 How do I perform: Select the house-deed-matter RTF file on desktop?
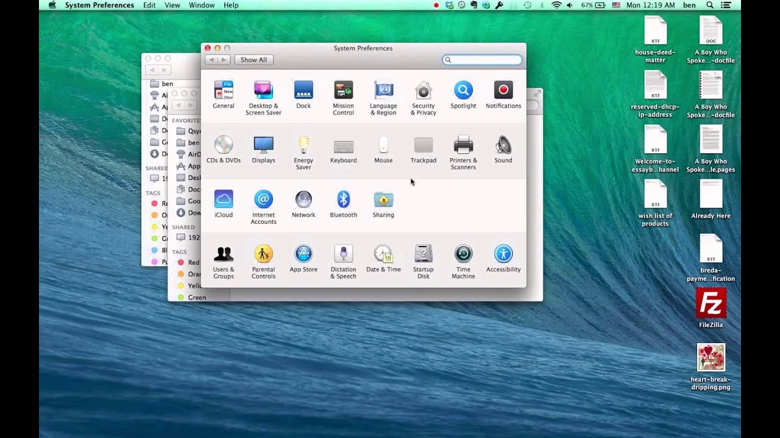(x=655, y=40)
